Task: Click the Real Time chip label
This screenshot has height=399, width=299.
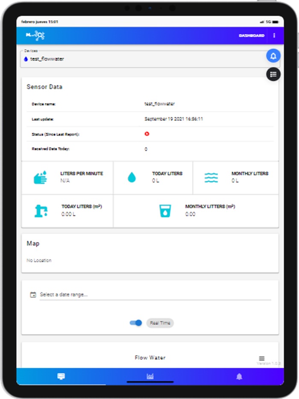Action: [160, 323]
